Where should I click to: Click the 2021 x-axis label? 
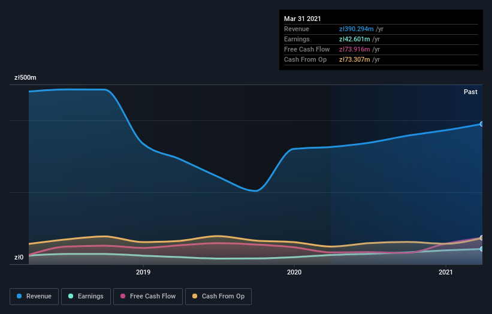tap(446, 272)
